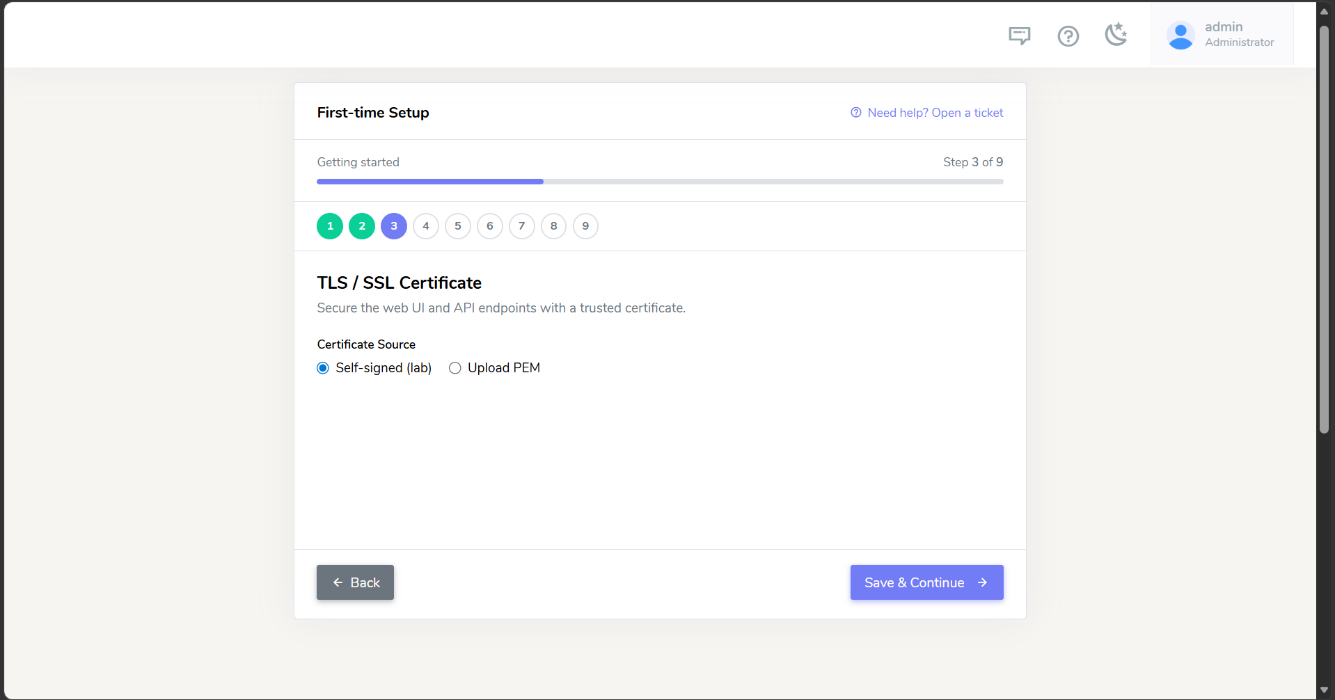Open the admin user avatar
This screenshot has width=1335, height=700.
(1180, 35)
